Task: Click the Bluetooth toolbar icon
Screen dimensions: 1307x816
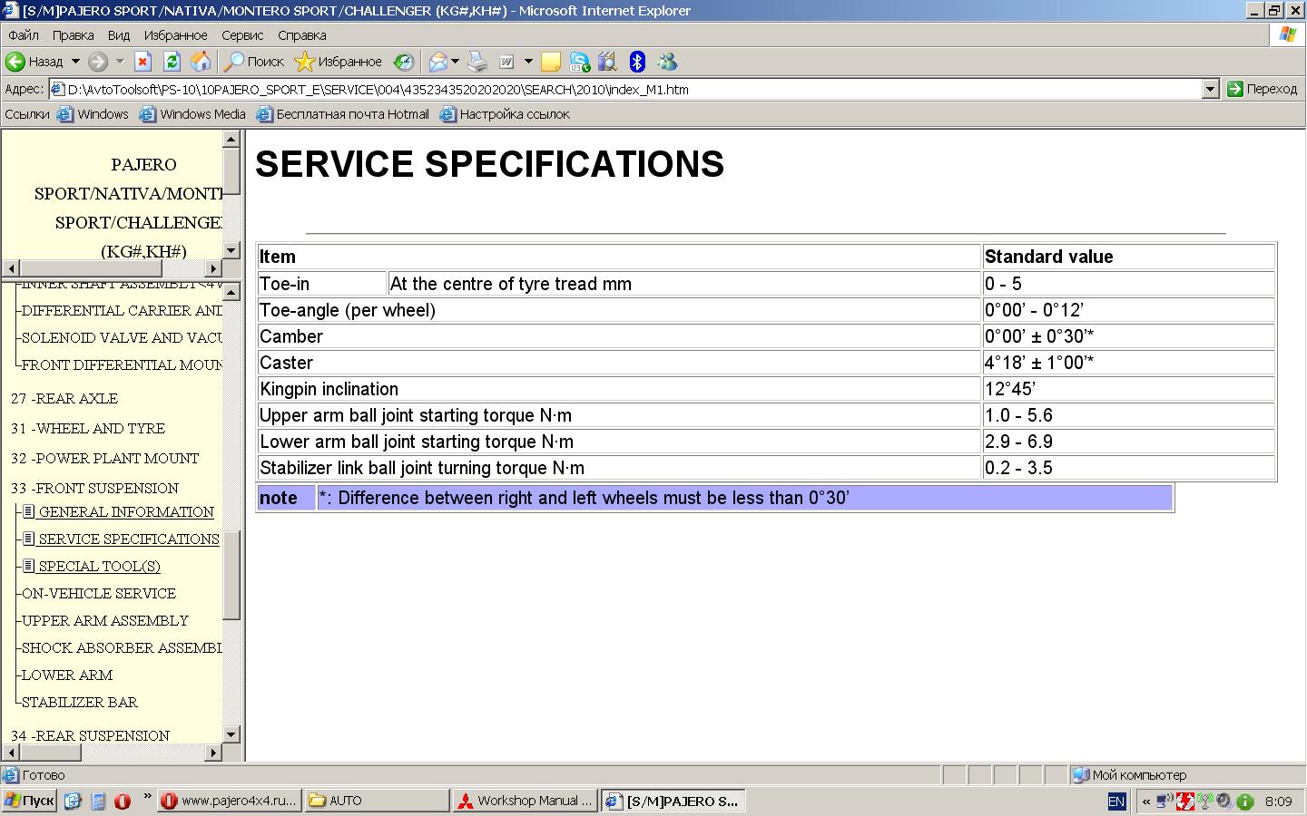Action: (637, 62)
